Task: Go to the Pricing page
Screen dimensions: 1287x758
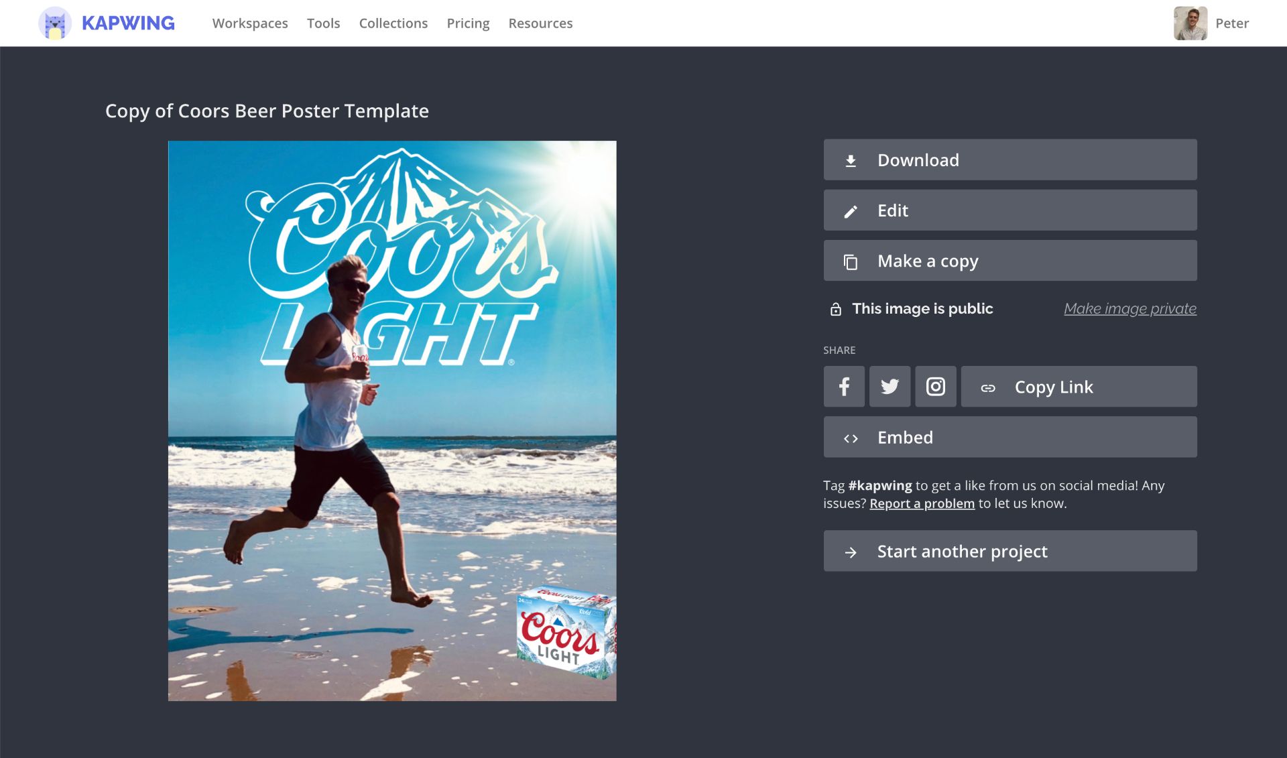Action: pos(468,23)
